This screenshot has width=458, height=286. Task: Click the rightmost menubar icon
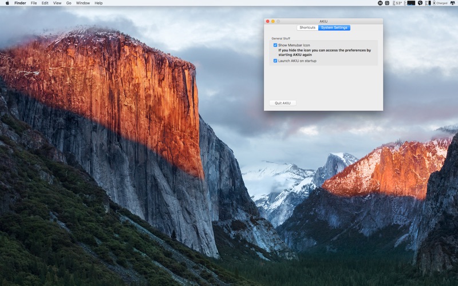[x=453, y=3]
